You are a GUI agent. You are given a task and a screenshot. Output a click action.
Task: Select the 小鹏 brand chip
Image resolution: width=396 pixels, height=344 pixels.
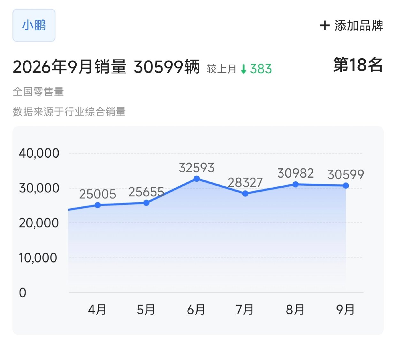[34, 25]
